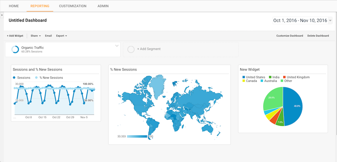
Task: Expand the Export dropdown
Action: point(61,36)
